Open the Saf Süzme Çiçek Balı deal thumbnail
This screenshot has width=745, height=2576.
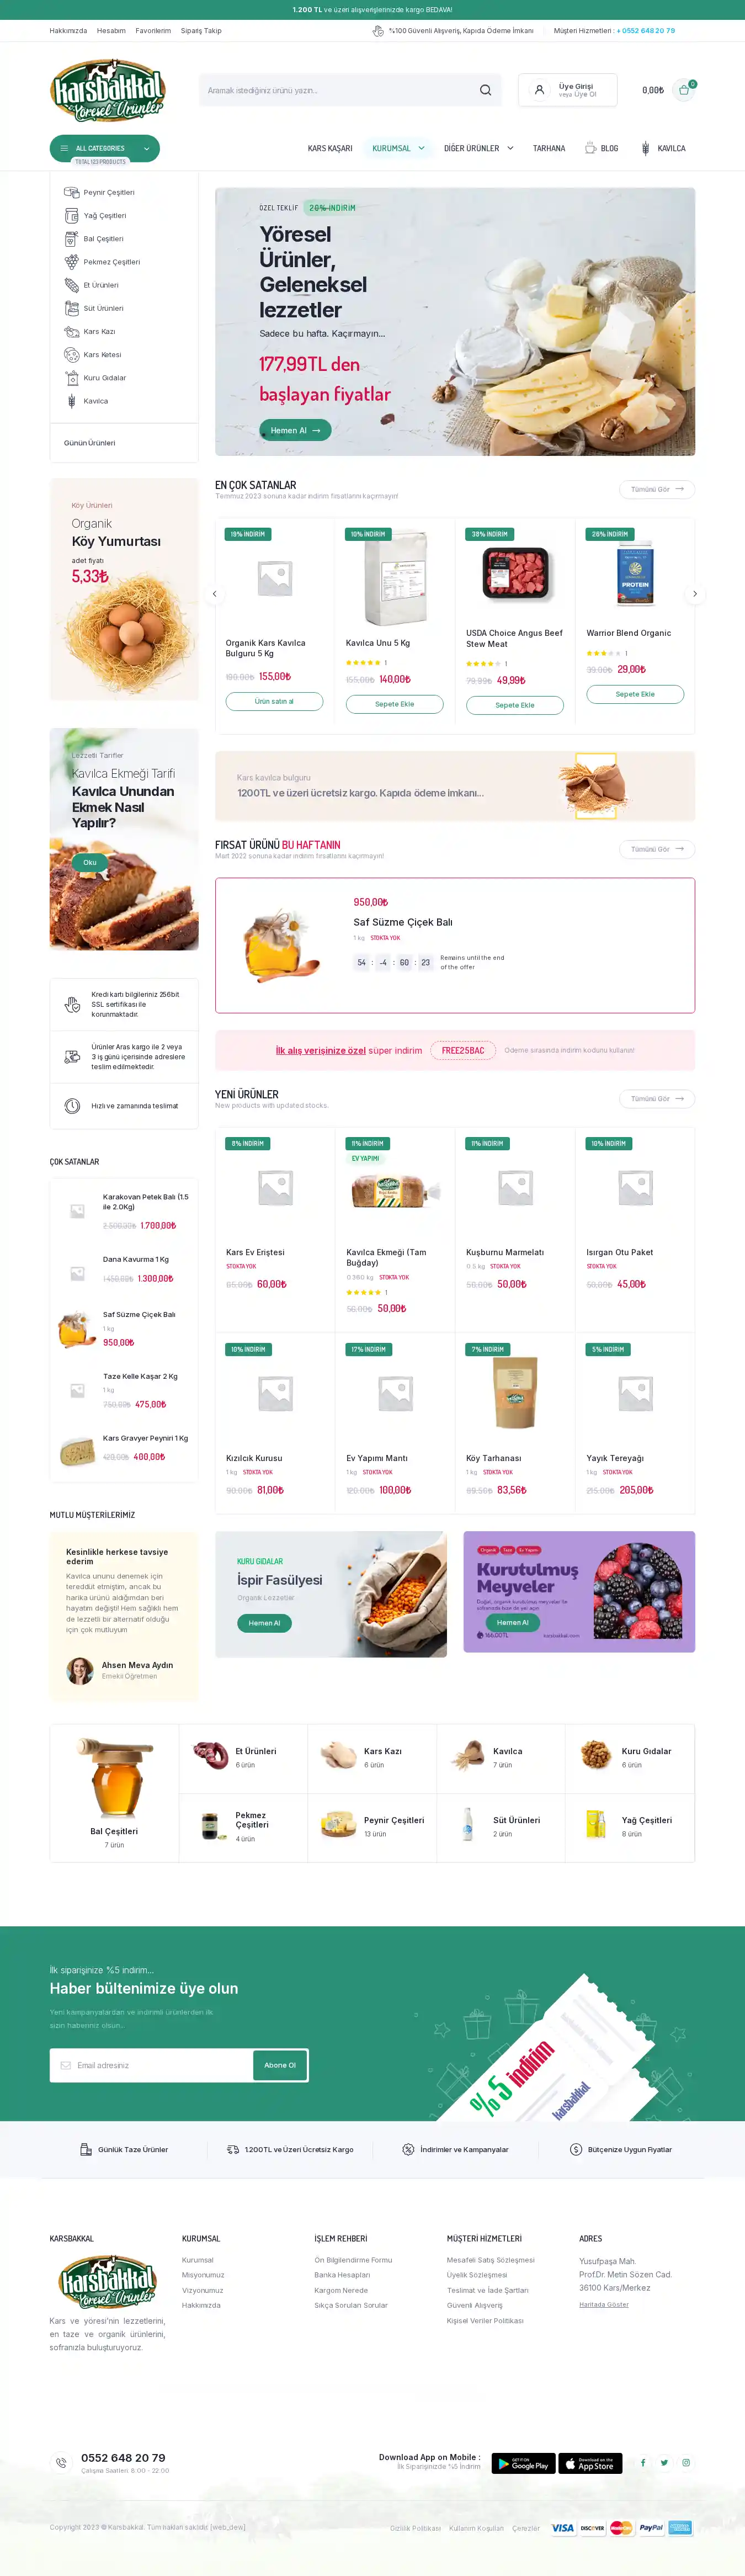pos(281,945)
